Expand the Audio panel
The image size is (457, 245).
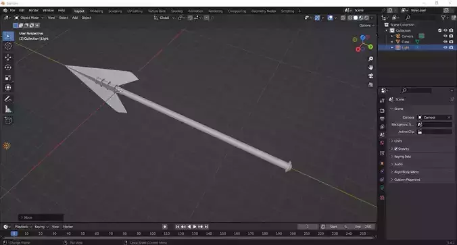coord(421,164)
